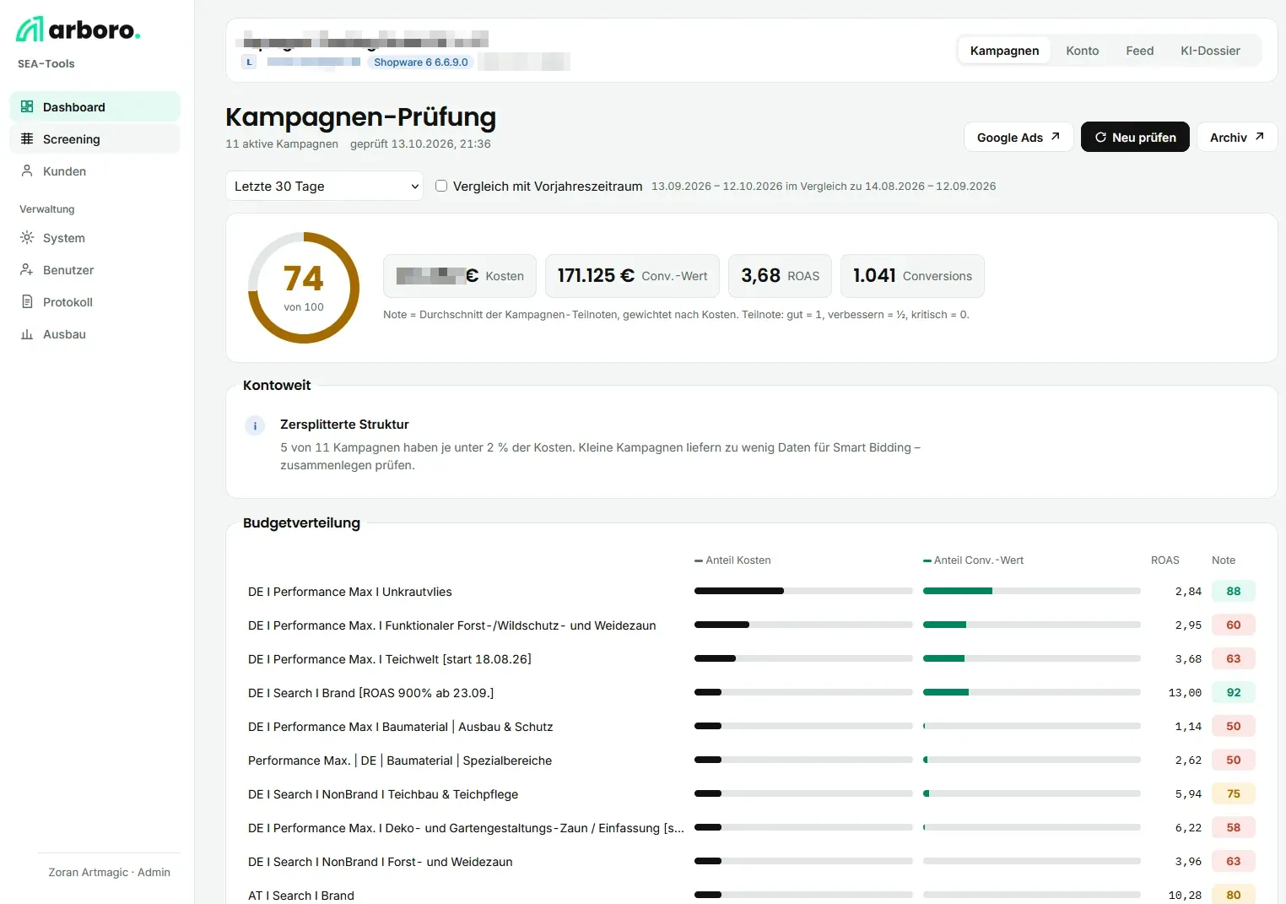The height and width of the screenshot is (904, 1286).
Task: Click the score ring showing 74 von 100
Action: click(304, 288)
